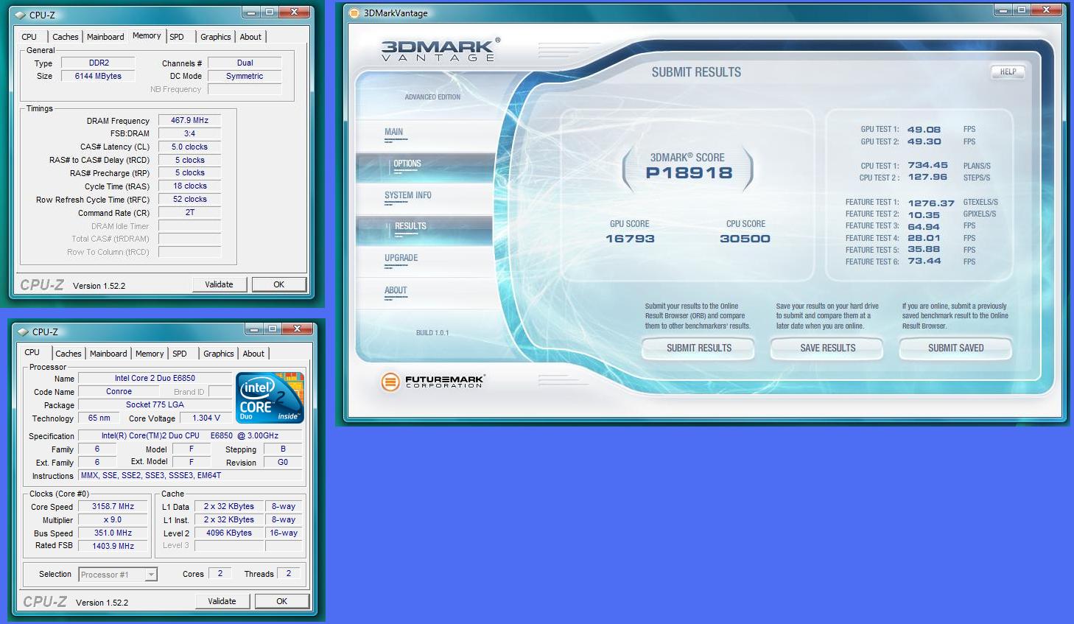Screen dimensions: 1074x624
Task: Click the Code Name value Conroe
Action: (119, 391)
